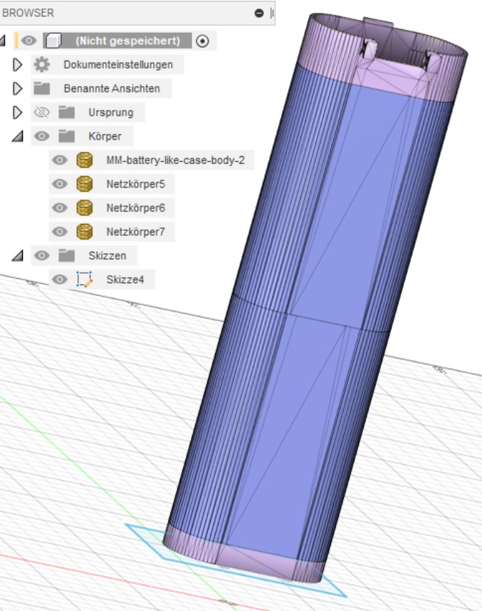Screen dimensions: 482x611
Task: Collapse the Browser panel with minus icon
Action: tap(258, 14)
